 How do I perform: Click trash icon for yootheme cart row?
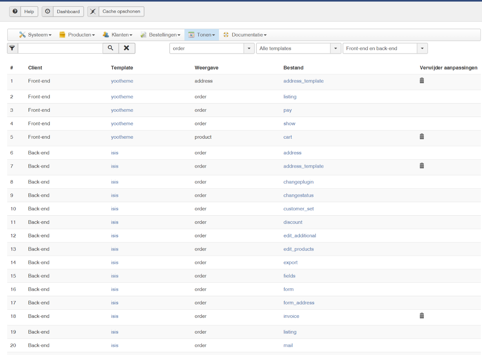422,136
